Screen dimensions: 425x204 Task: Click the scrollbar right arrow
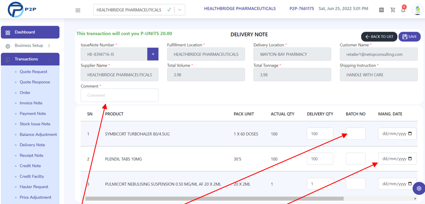click(415, 199)
